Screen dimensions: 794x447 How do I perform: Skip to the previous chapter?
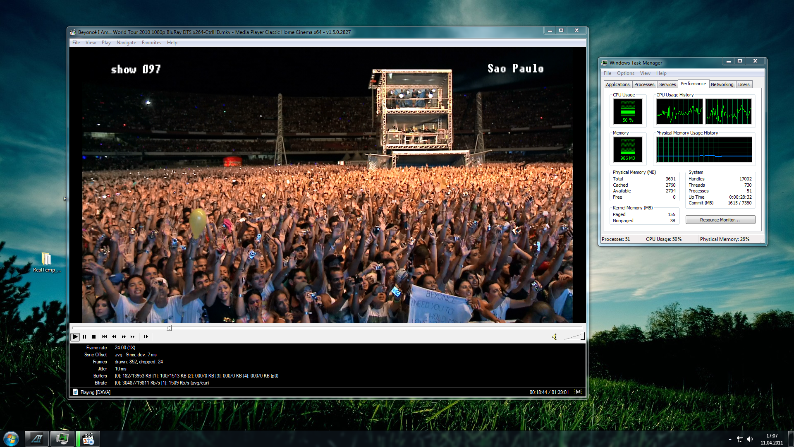[x=104, y=337]
